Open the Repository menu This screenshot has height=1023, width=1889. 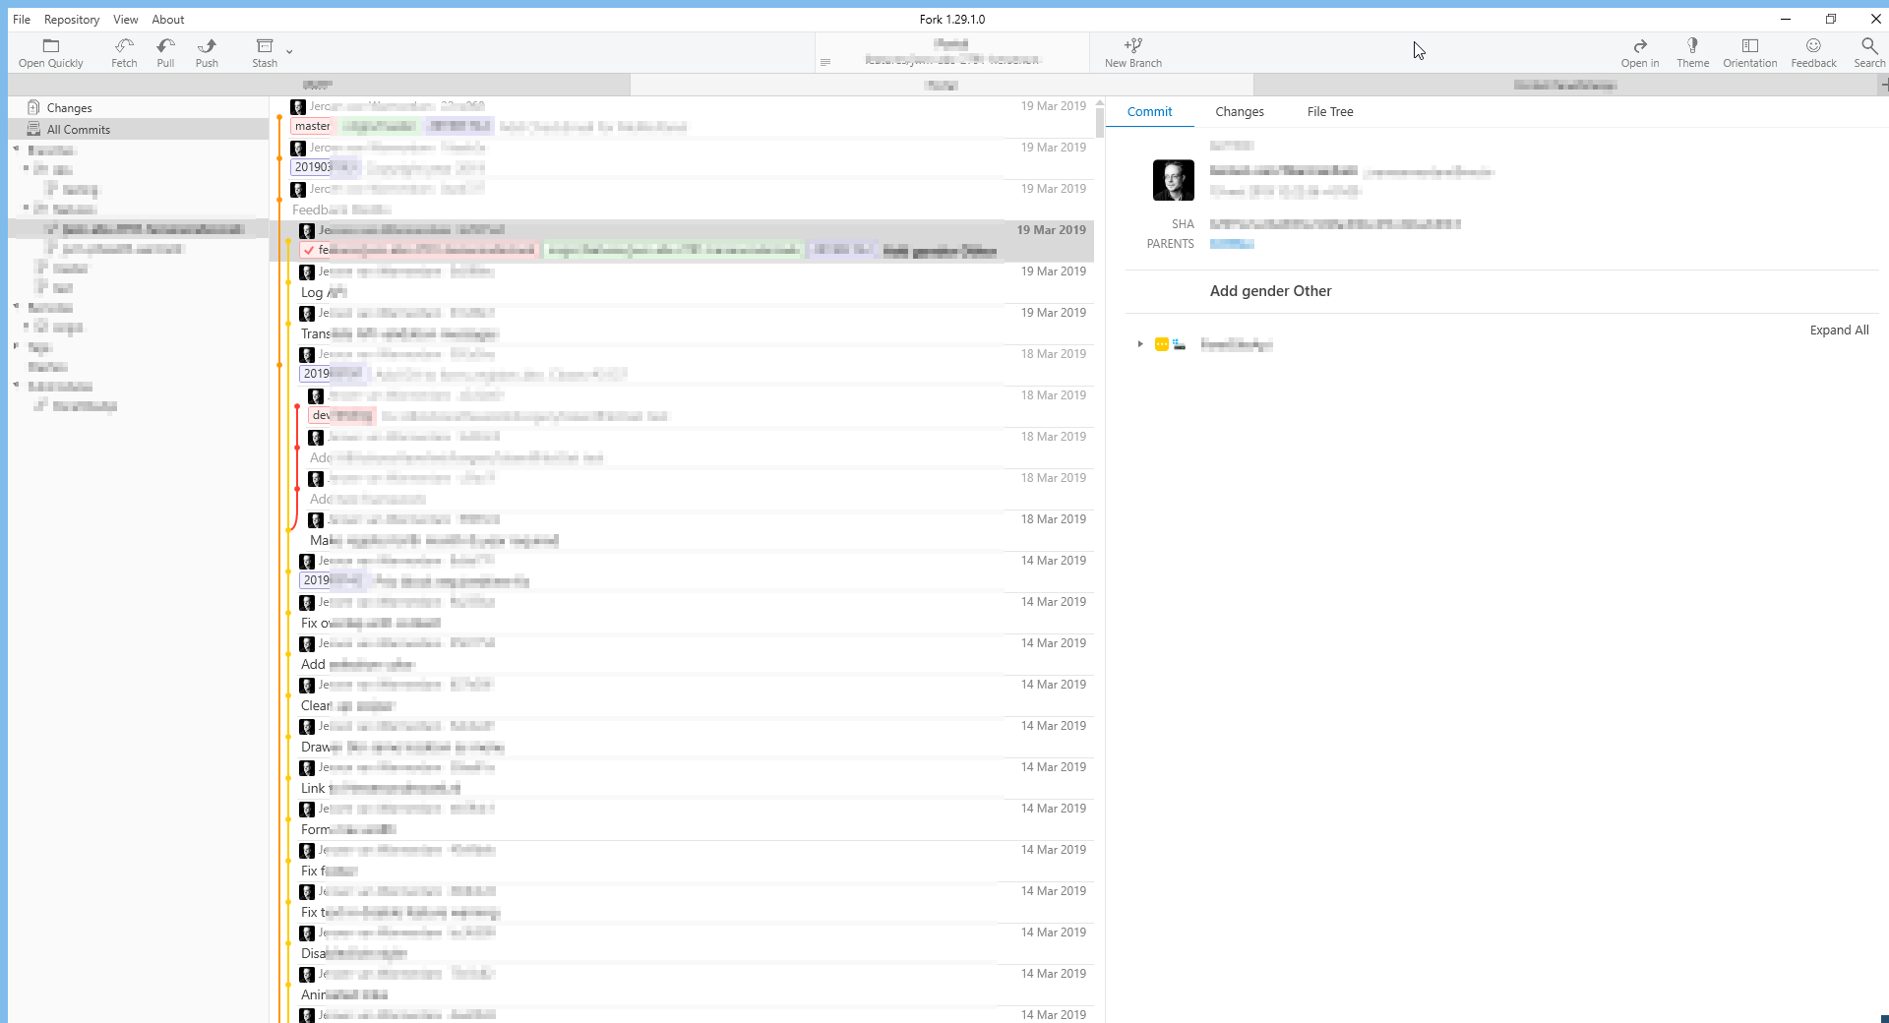(x=71, y=19)
